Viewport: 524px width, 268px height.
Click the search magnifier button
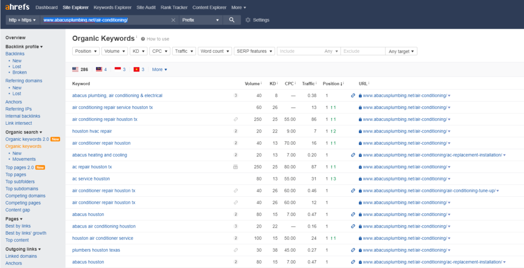pyautogui.click(x=232, y=20)
